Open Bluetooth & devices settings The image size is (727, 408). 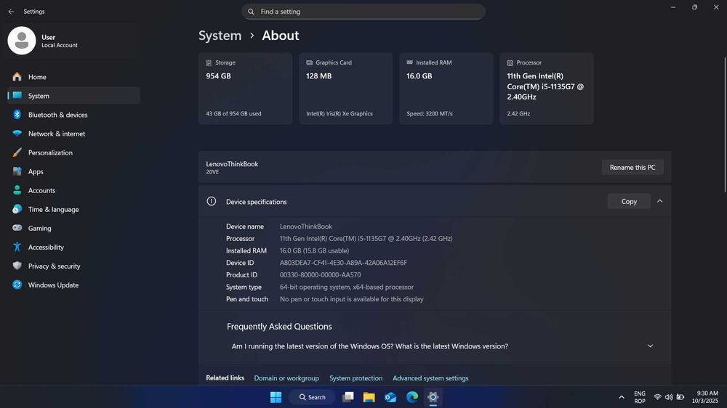tap(73, 115)
